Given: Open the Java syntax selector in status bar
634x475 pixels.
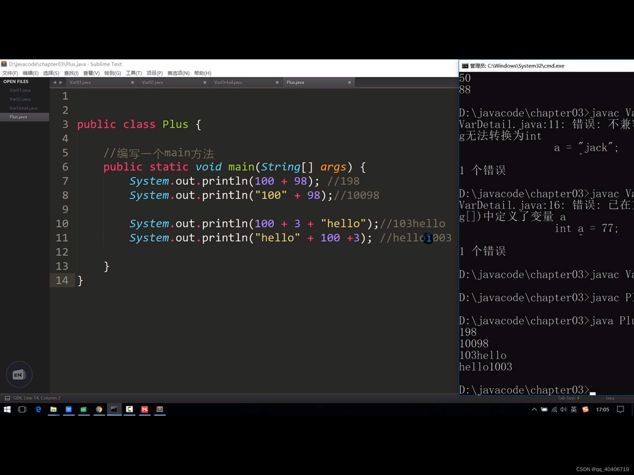Looking at the screenshot, I should click(609, 398).
